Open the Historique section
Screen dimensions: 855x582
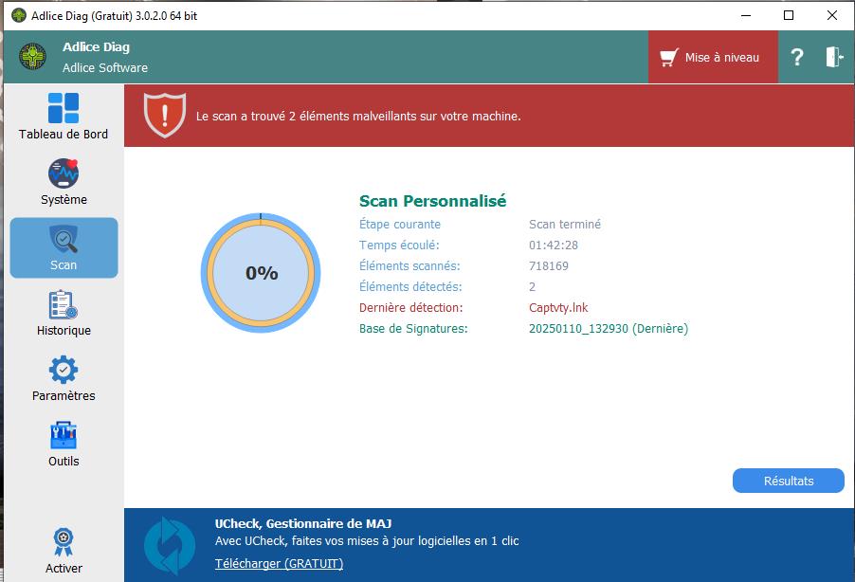pos(64,313)
